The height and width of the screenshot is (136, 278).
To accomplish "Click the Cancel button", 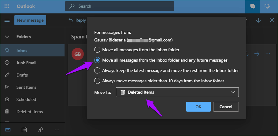I will 226,107.
